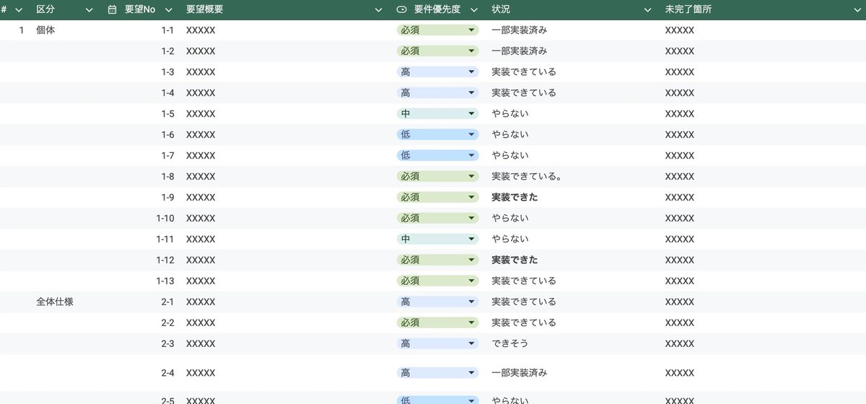Open the # column filter chevron
Screen dimensions: 866x404
19,10
